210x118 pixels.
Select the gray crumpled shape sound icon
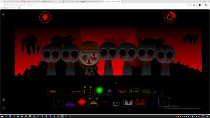(x=111, y=90)
